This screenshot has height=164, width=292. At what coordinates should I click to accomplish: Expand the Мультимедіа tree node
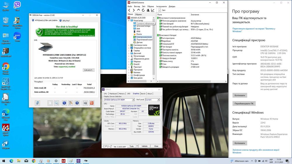[x=129, y=56]
